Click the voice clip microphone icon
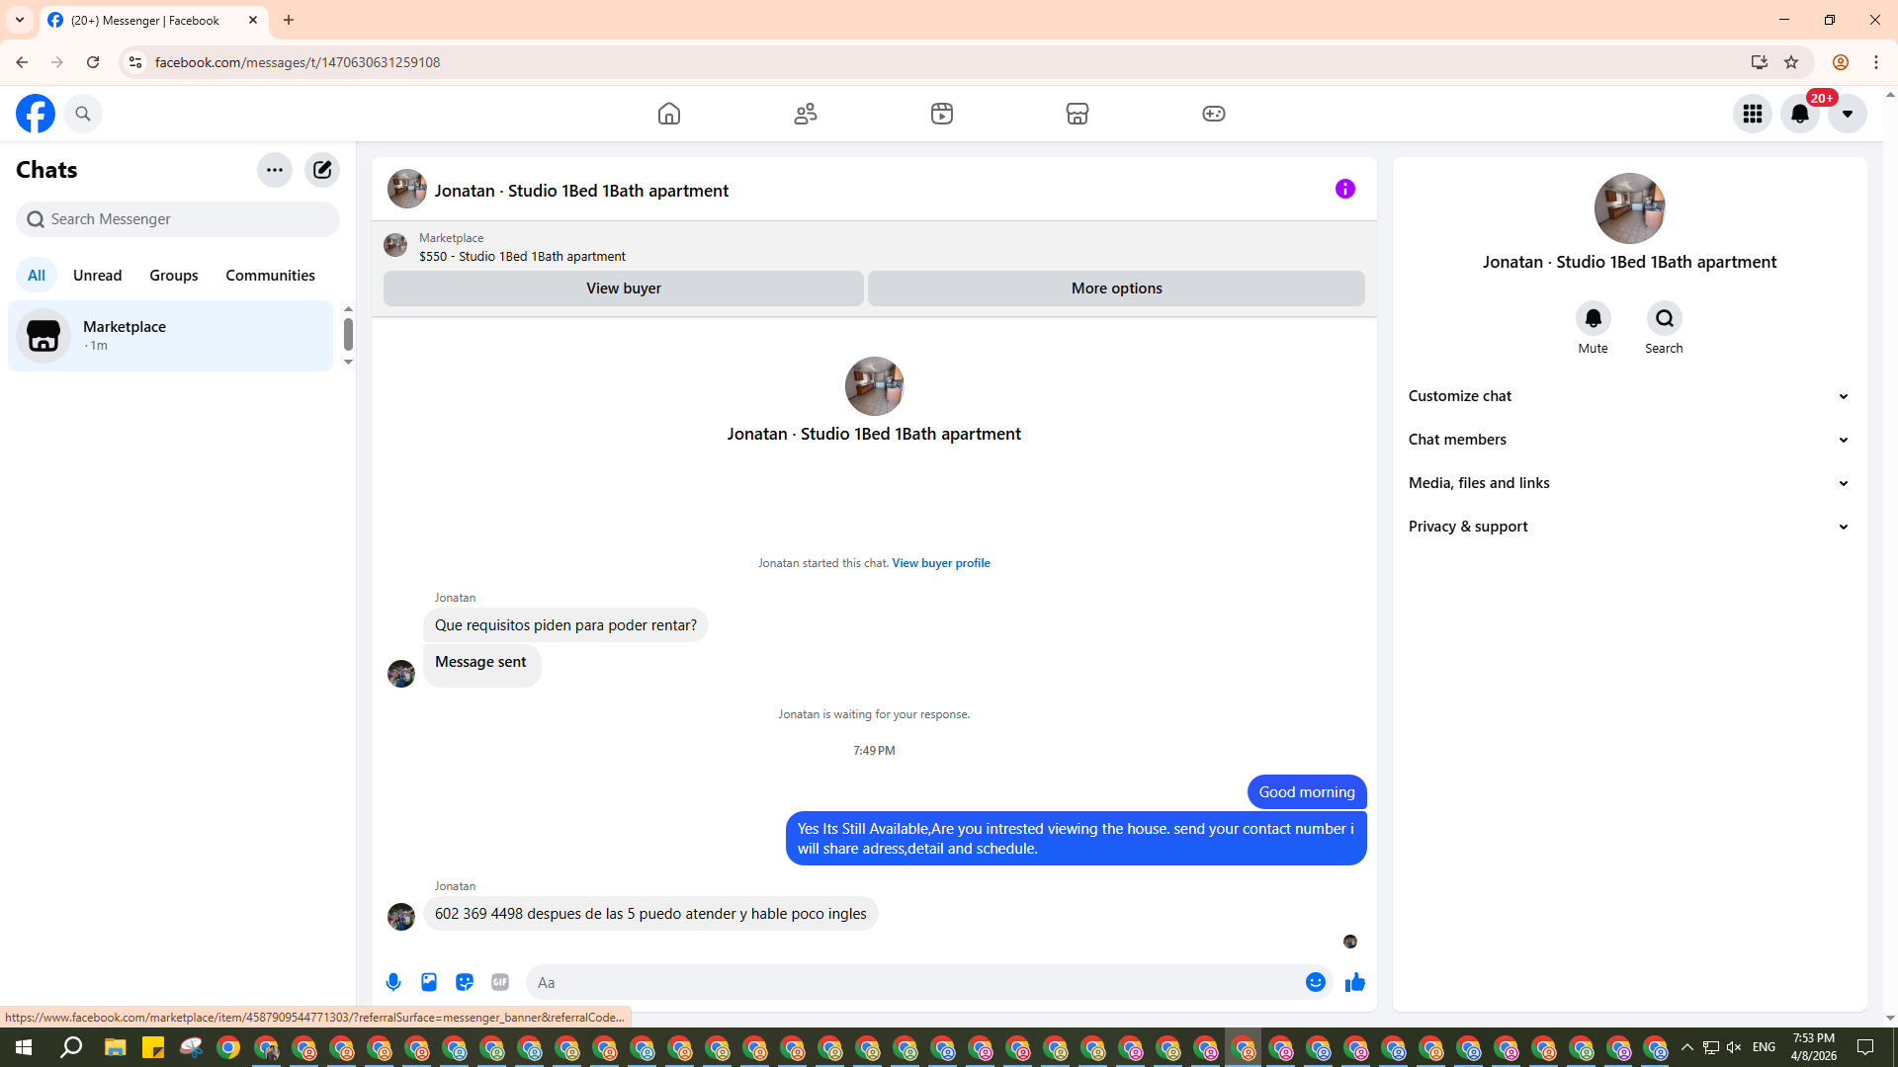This screenshot has height=1067, width=1898. pyautogui.click(x=393, y=982)
